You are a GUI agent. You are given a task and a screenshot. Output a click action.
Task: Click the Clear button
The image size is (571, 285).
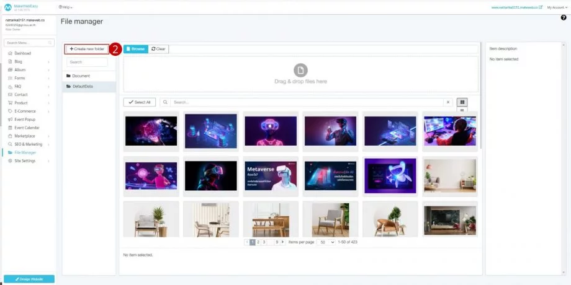[x=158, y=49]
